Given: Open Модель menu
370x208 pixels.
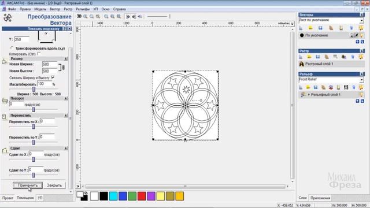Looking at the screenshot, I should (x=40, y=9).
